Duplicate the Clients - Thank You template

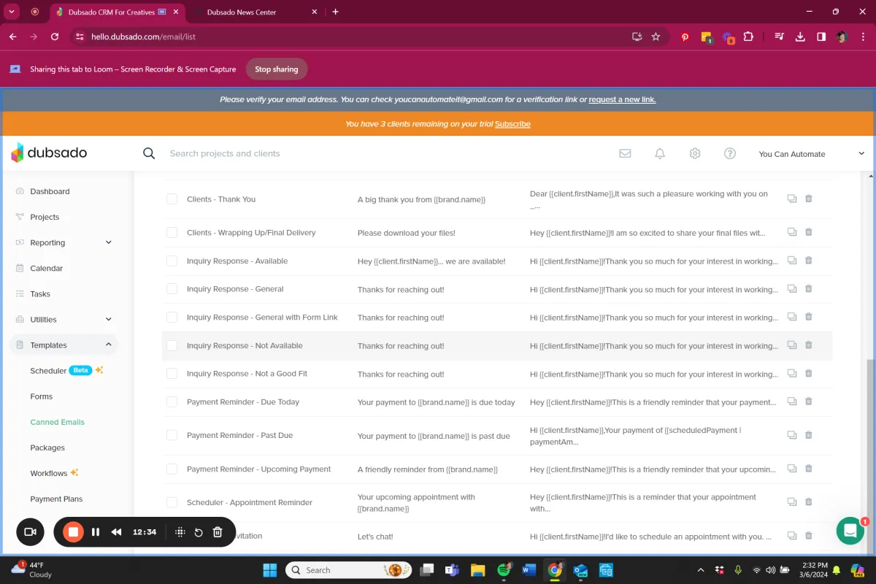792,199
